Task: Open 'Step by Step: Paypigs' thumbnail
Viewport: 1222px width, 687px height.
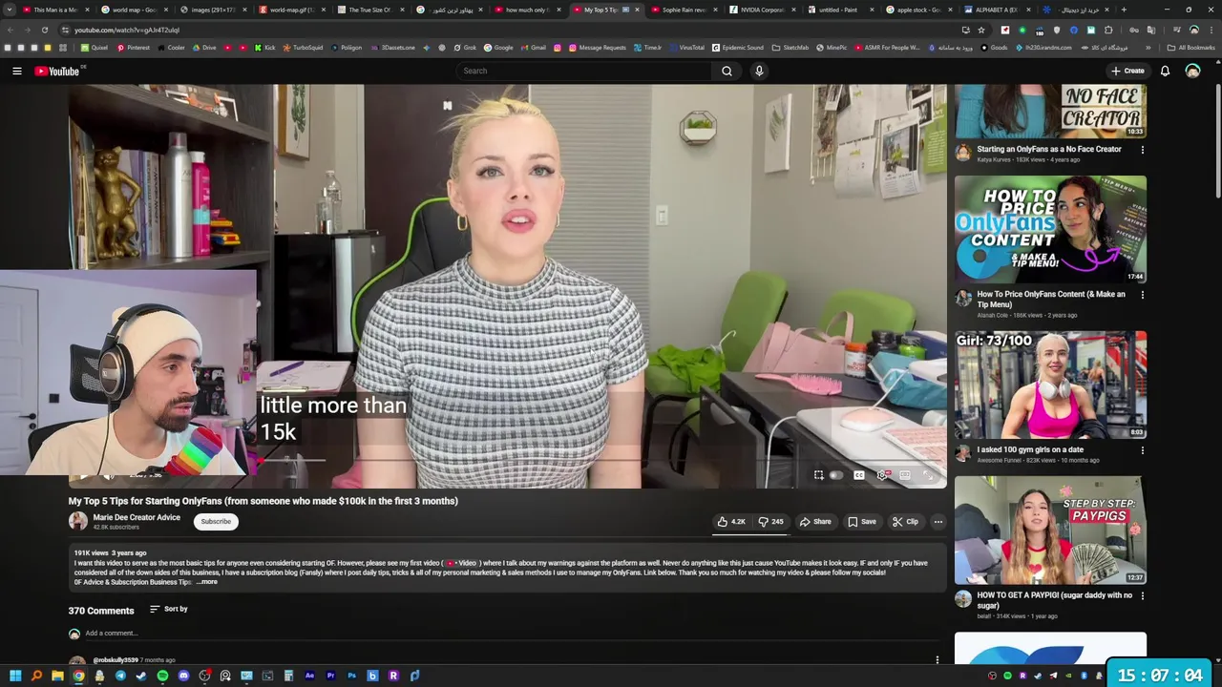Action: tap(1050, 530)
